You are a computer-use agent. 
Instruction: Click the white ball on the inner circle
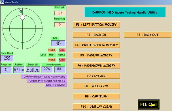(22, 17)
